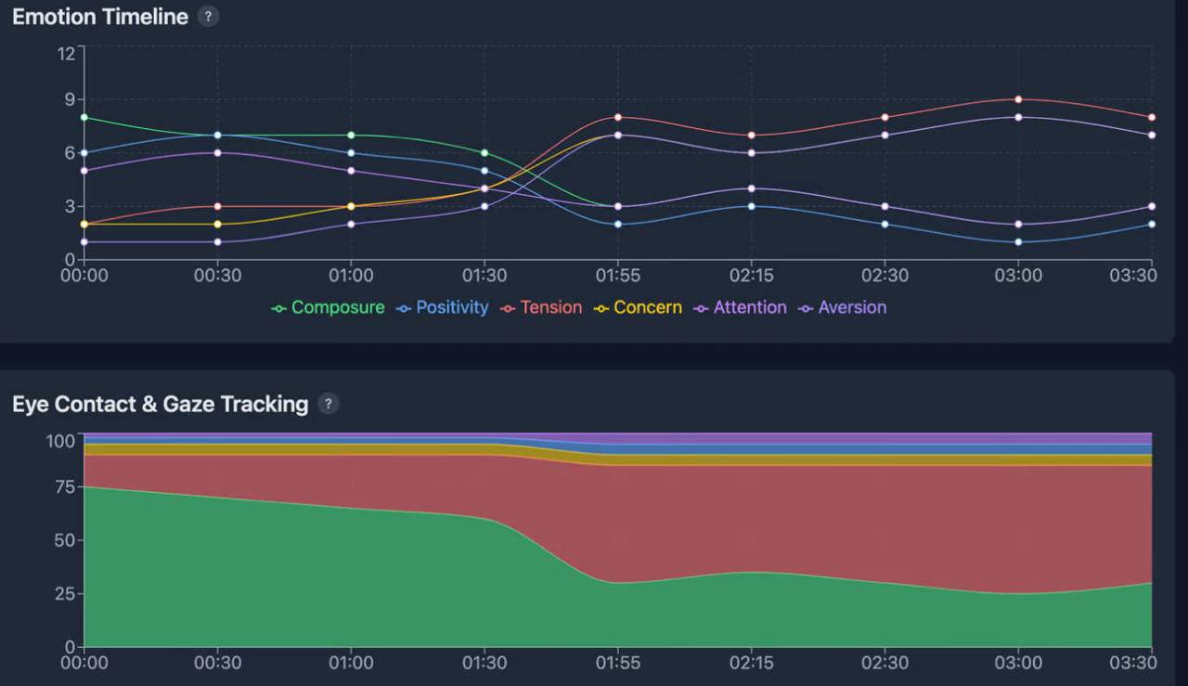Click Tension data point at 03:30
Image resolution: width=1188 pixels, height=686 pixels.
[x=1152, y=117]
